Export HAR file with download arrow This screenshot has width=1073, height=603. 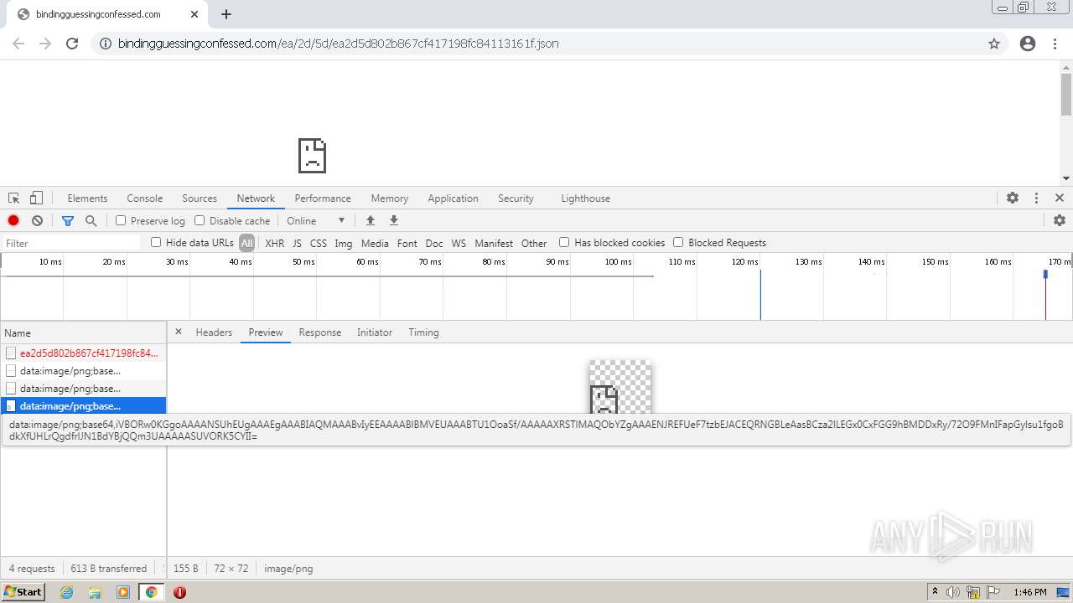click(x=394, y=221)
